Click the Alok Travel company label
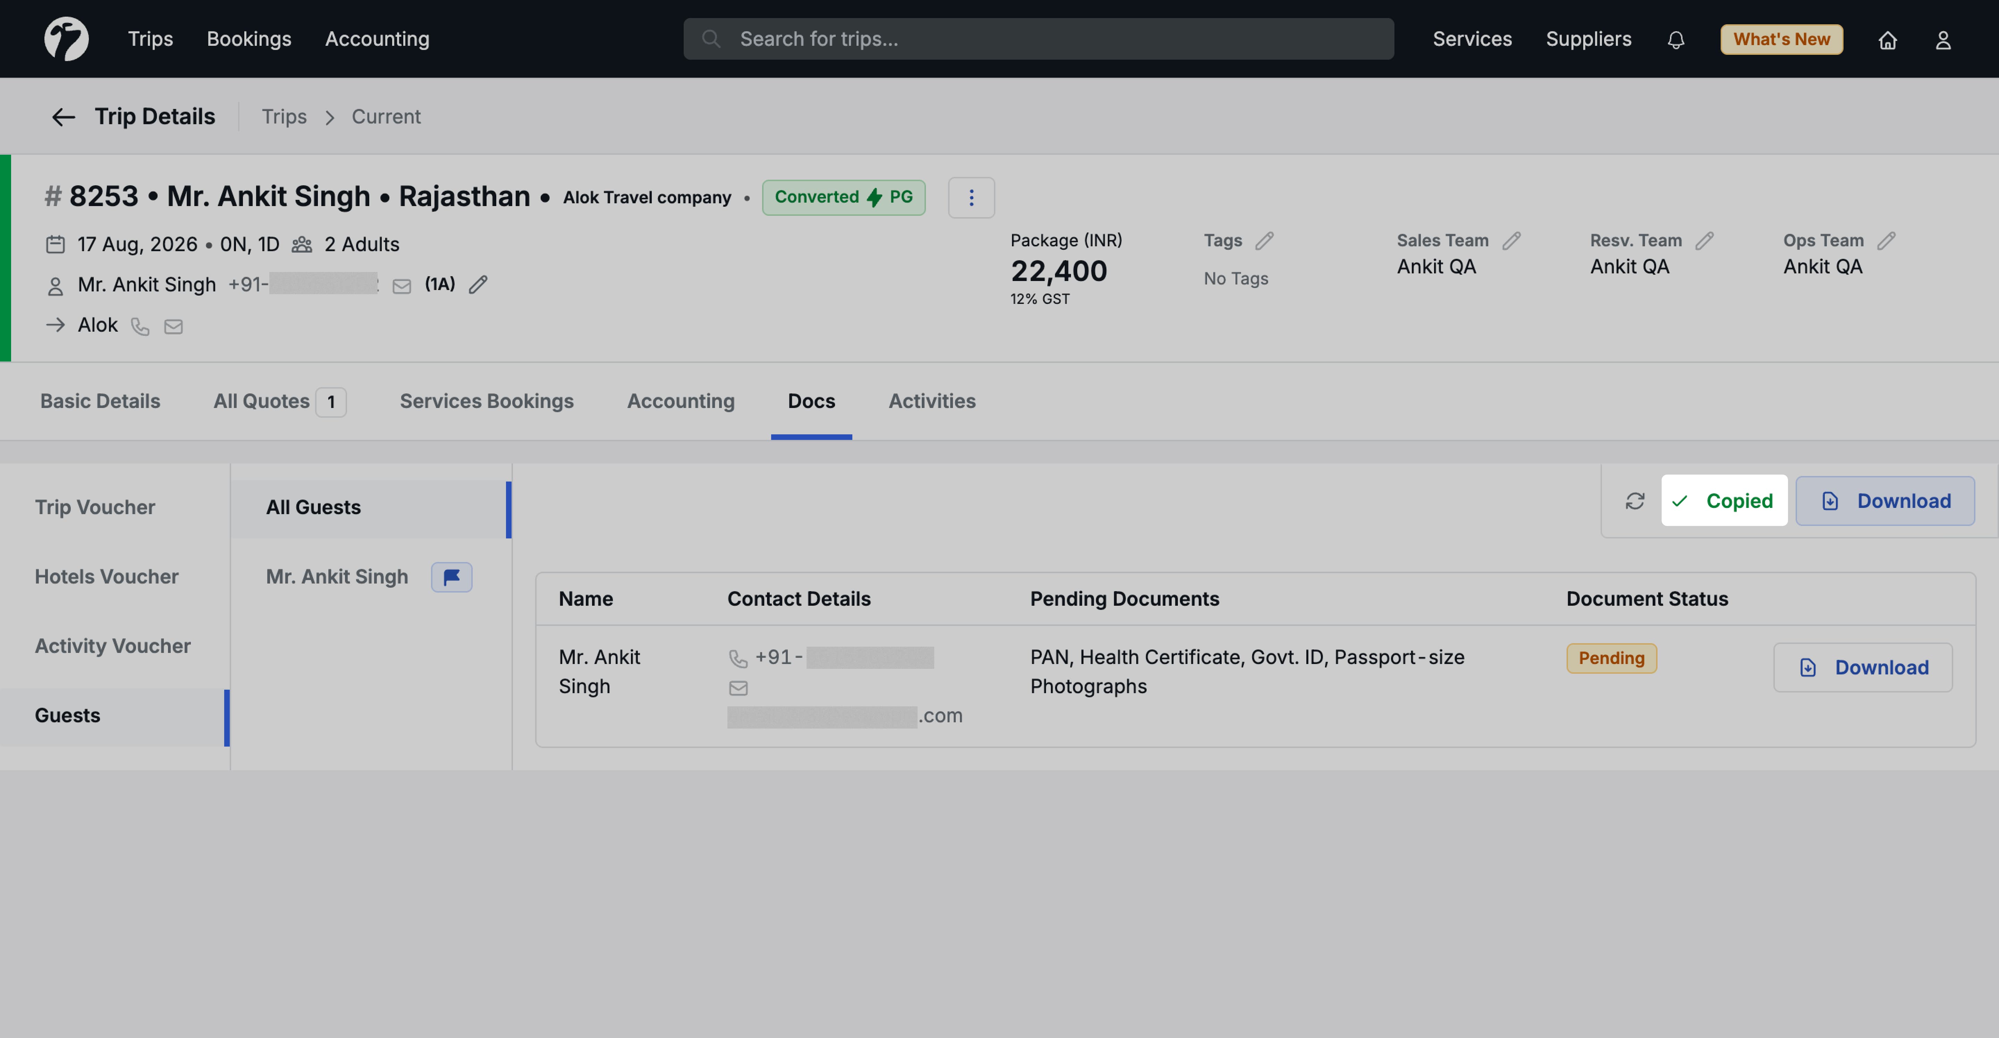 [647, 198]
